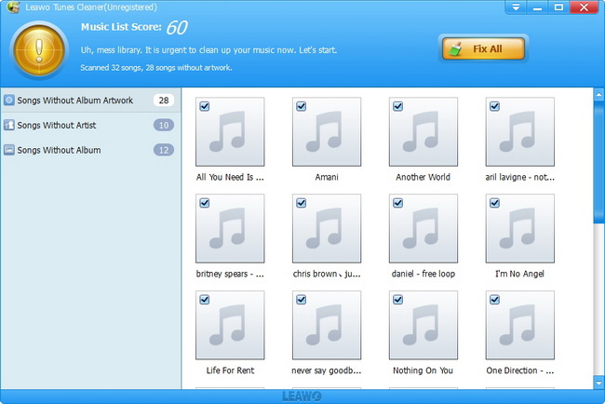This screenshot has width=605, height=404.
Task: Click the Nothing On You song title
Action: (423, 370)
